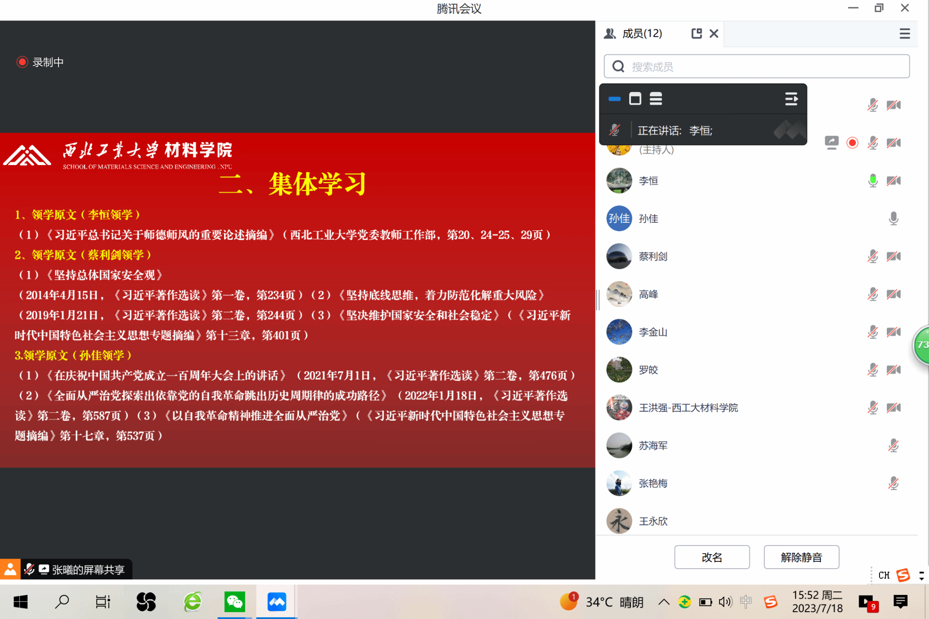
Task: Click the search members input field
Action: point(757,67)
